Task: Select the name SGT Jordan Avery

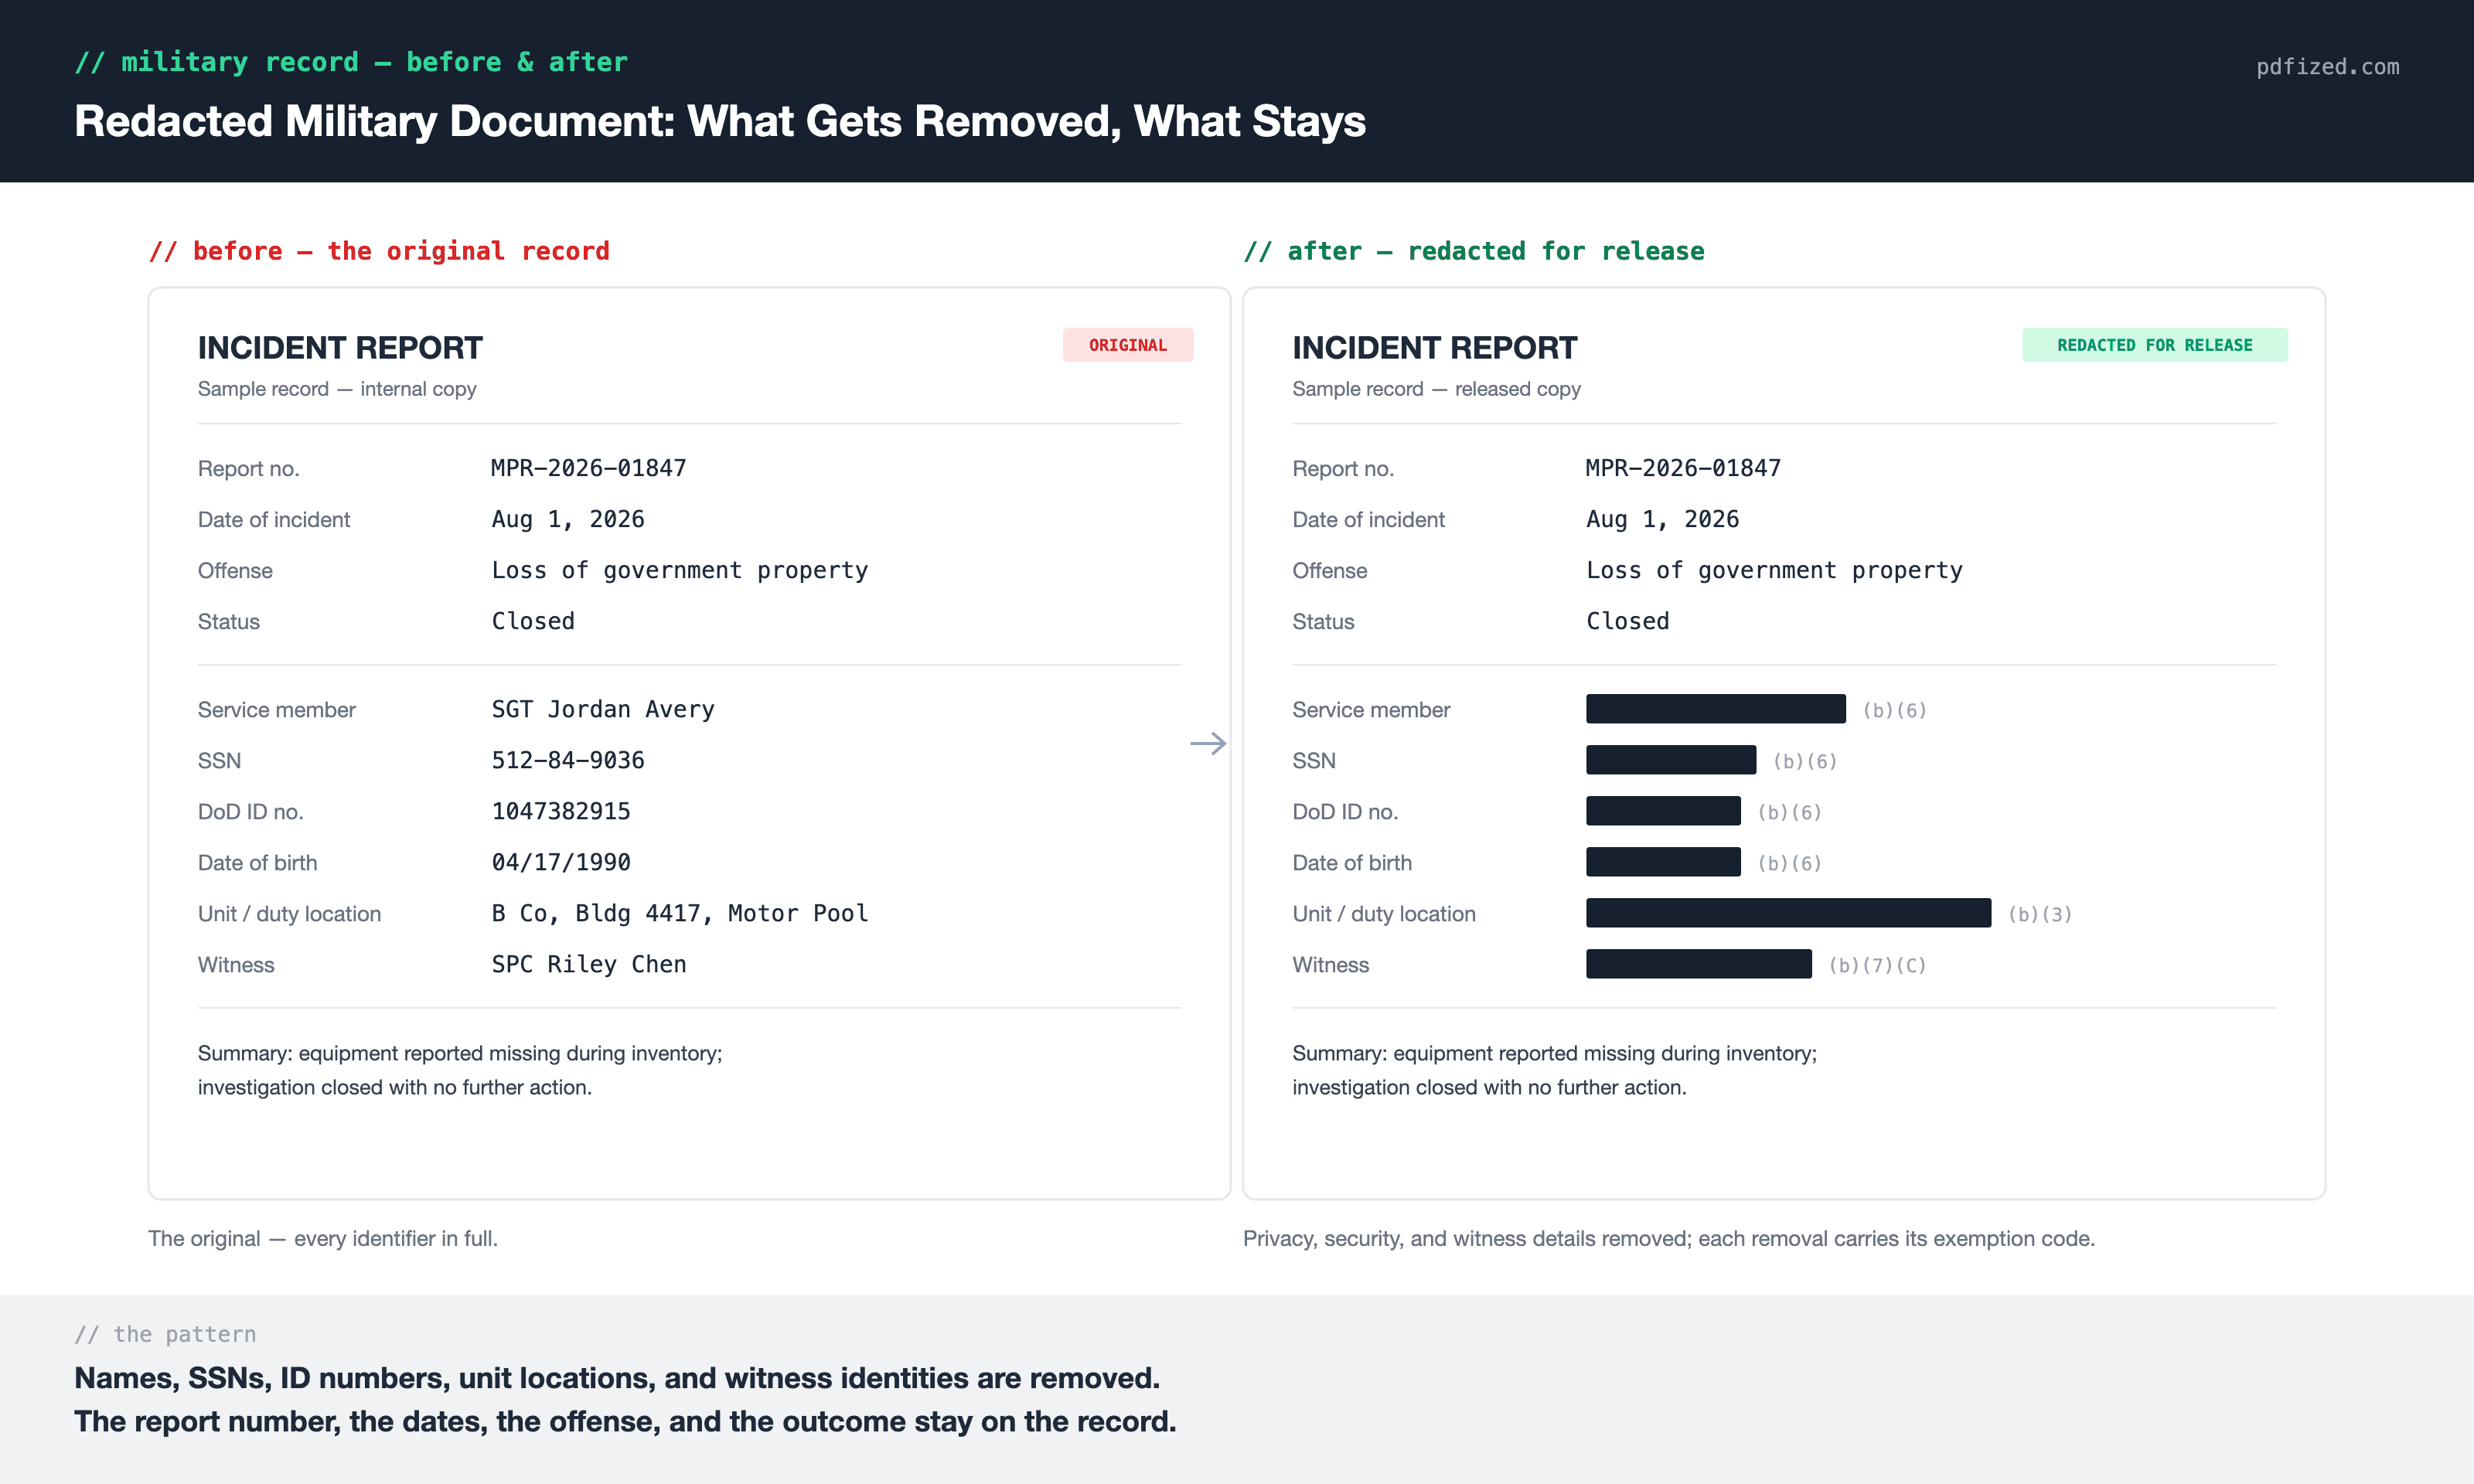Action: tap(603, 709)
